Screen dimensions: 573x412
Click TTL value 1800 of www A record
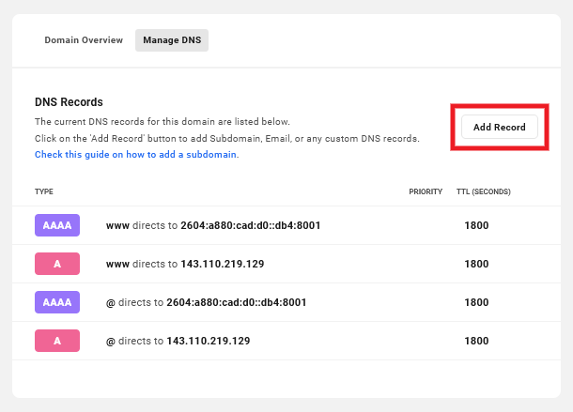[x=476, y=264]
